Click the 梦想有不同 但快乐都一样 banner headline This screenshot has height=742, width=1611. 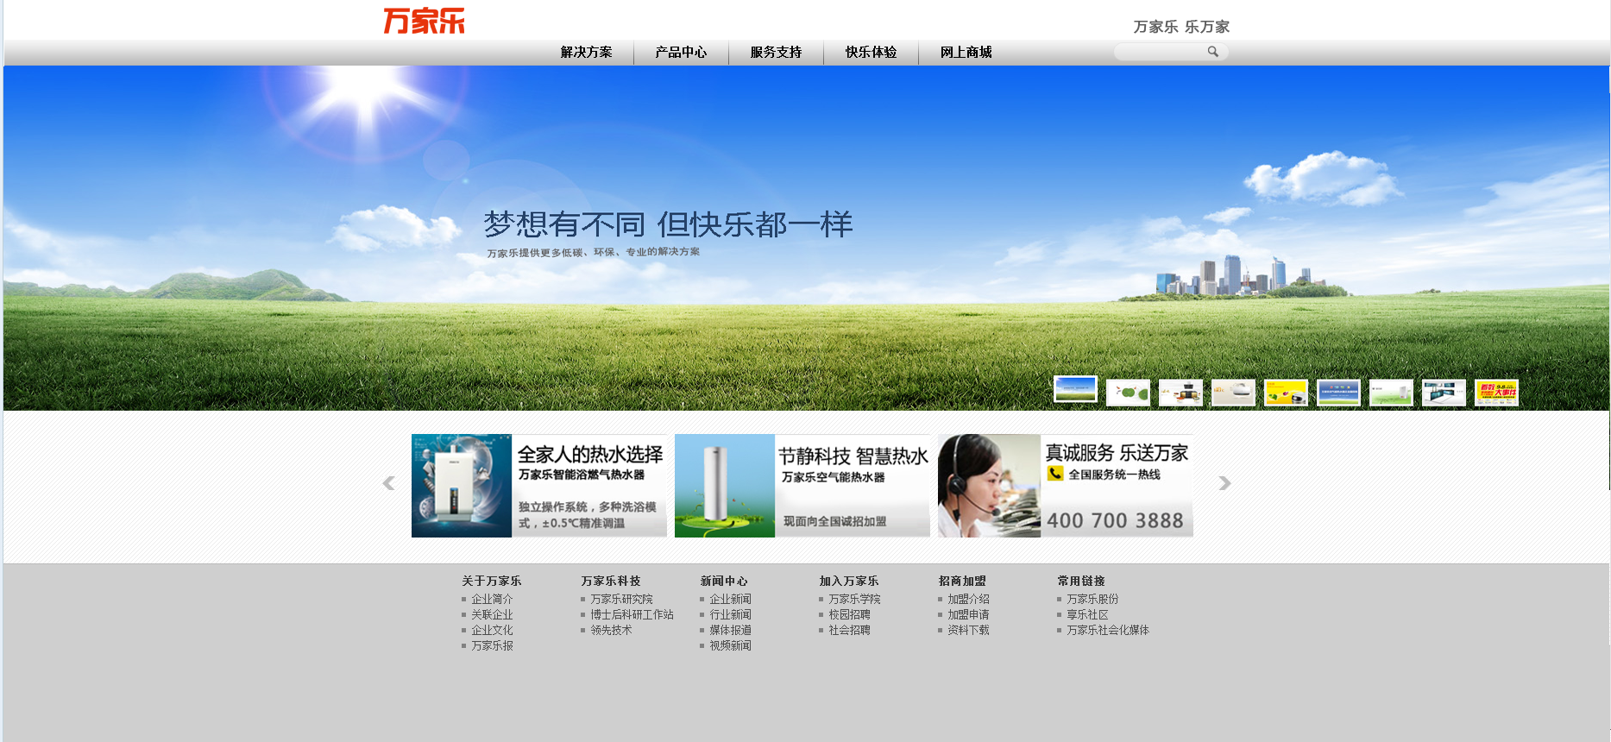[x=668, y=224]
